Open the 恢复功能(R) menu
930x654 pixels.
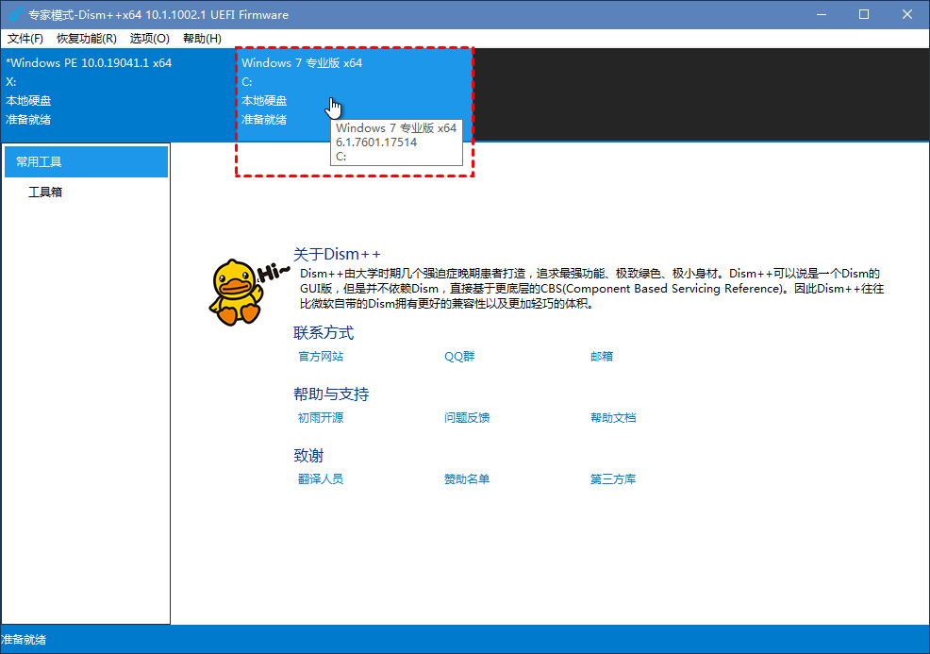click(87, 39)
